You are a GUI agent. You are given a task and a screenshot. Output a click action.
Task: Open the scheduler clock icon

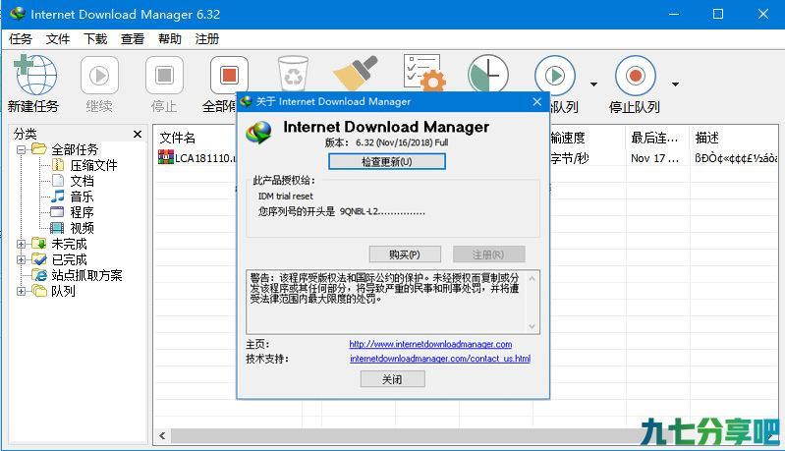488,73
